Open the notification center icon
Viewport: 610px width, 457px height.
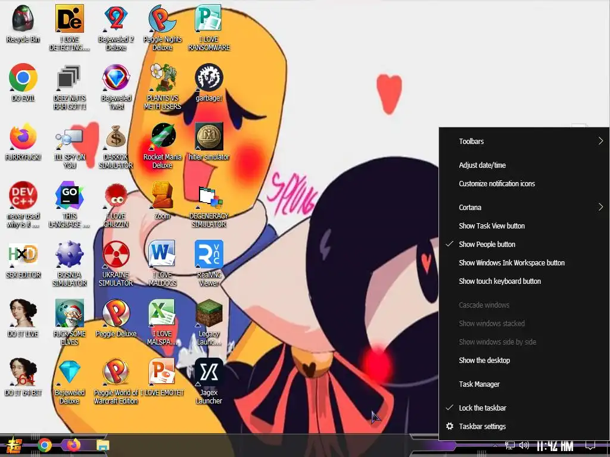point(590,445)
